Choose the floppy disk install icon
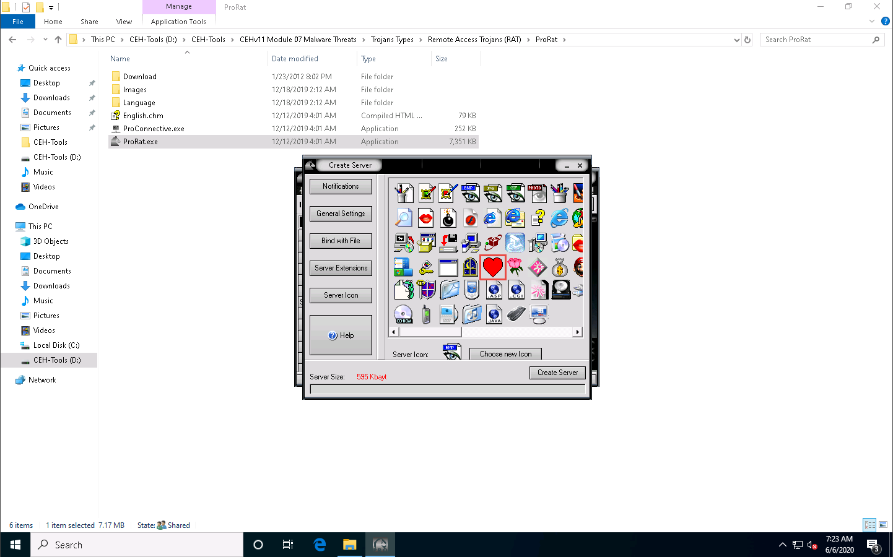Image resolution: width=893 pixels, height=557 pixels. click(x=448, y=243)
